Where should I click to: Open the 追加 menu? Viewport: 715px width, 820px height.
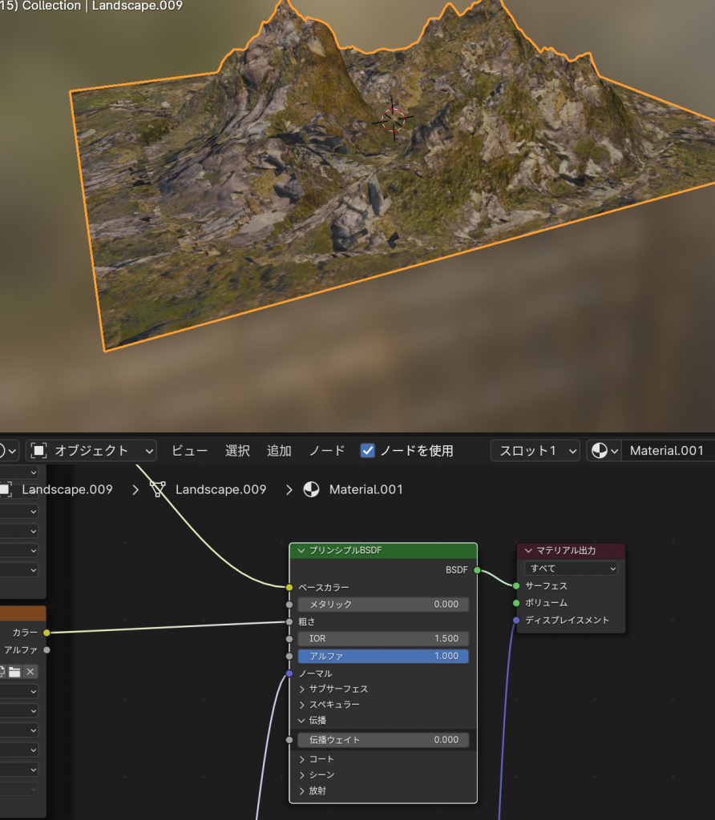(279, 451)
